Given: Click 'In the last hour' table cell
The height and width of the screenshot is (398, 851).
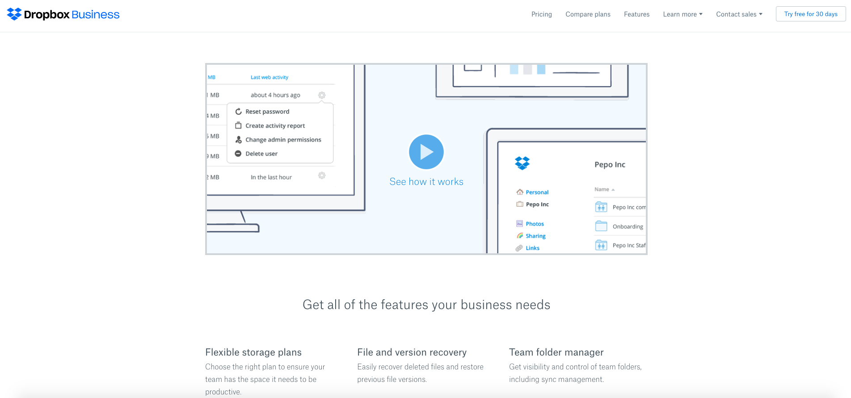Looking at the screenshot, I should [x=271, y=177].
